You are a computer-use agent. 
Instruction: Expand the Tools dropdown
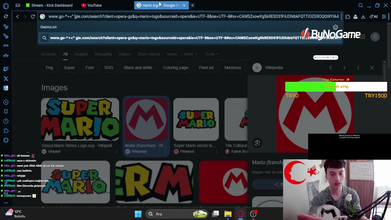(x=211, y=54)
